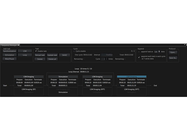
Task: Open a protocol with Open button
Action: pyautogui.click(x=173, y=52)
